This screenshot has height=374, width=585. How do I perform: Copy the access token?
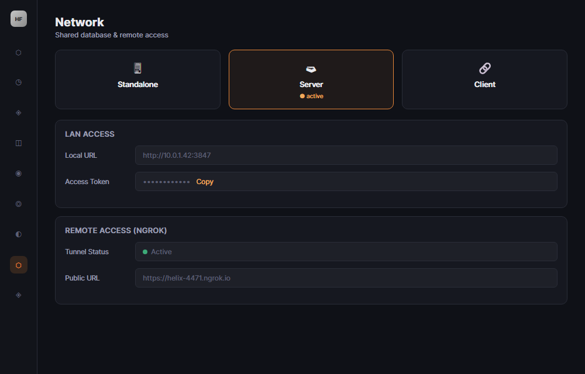coord(205,181)
